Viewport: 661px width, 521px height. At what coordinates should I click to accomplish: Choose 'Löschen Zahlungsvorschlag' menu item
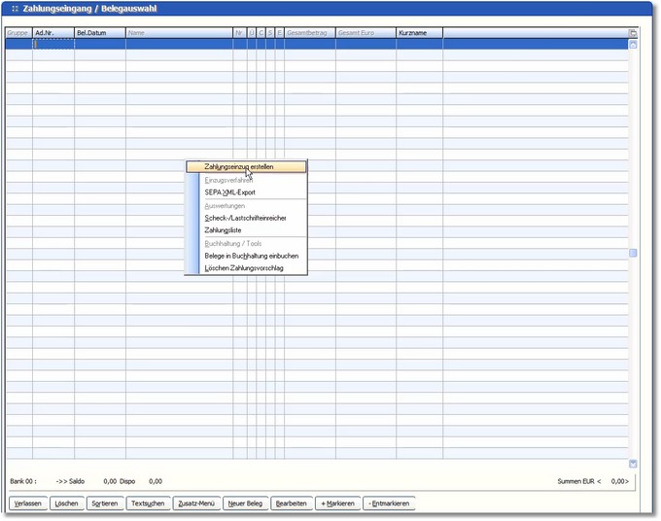click(244, 267)
